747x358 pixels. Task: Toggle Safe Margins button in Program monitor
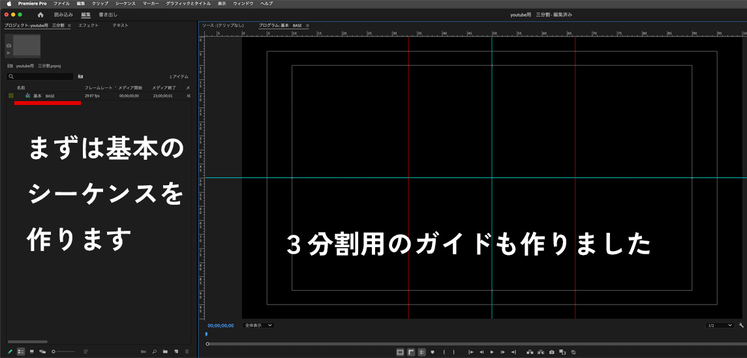tap(400, 352)
